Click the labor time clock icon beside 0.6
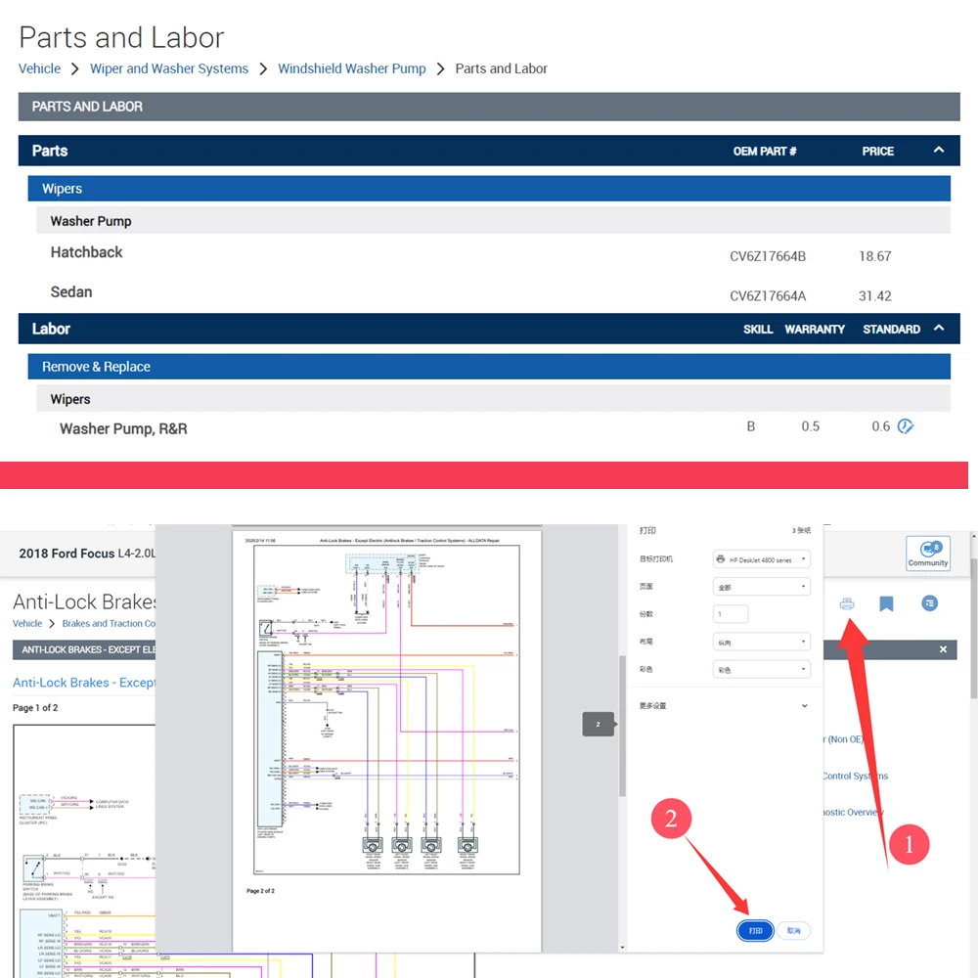 (x=905, y=426)
